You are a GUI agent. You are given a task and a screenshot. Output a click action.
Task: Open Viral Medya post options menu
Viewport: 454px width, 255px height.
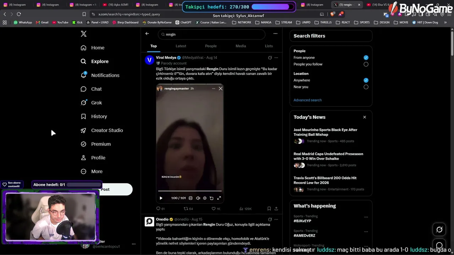coord(276,58)
